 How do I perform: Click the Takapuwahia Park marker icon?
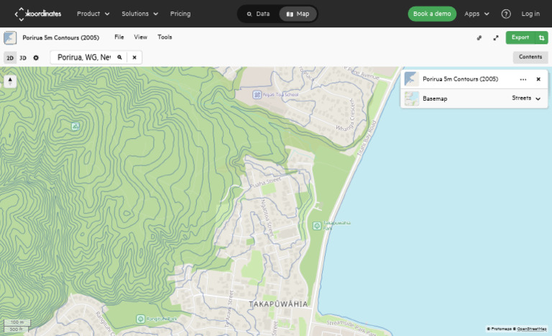(317, 226)
